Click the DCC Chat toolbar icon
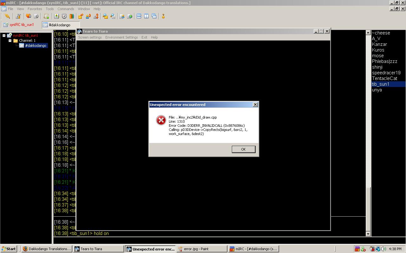 (x=88, y=16)
